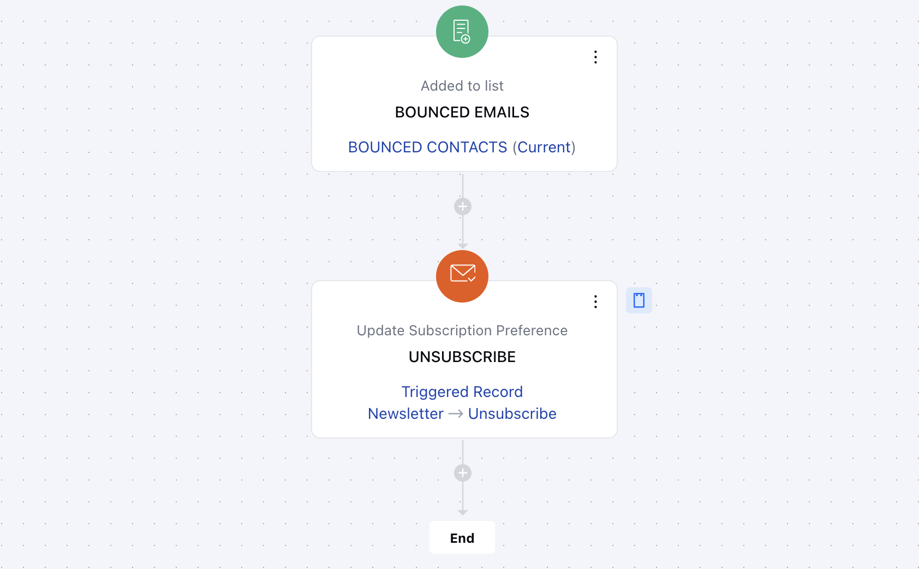The width and height of the screenshot is (919, 569).
Task: Click the orange envelope subscription action icon
Action: click(x=462, y=276)
